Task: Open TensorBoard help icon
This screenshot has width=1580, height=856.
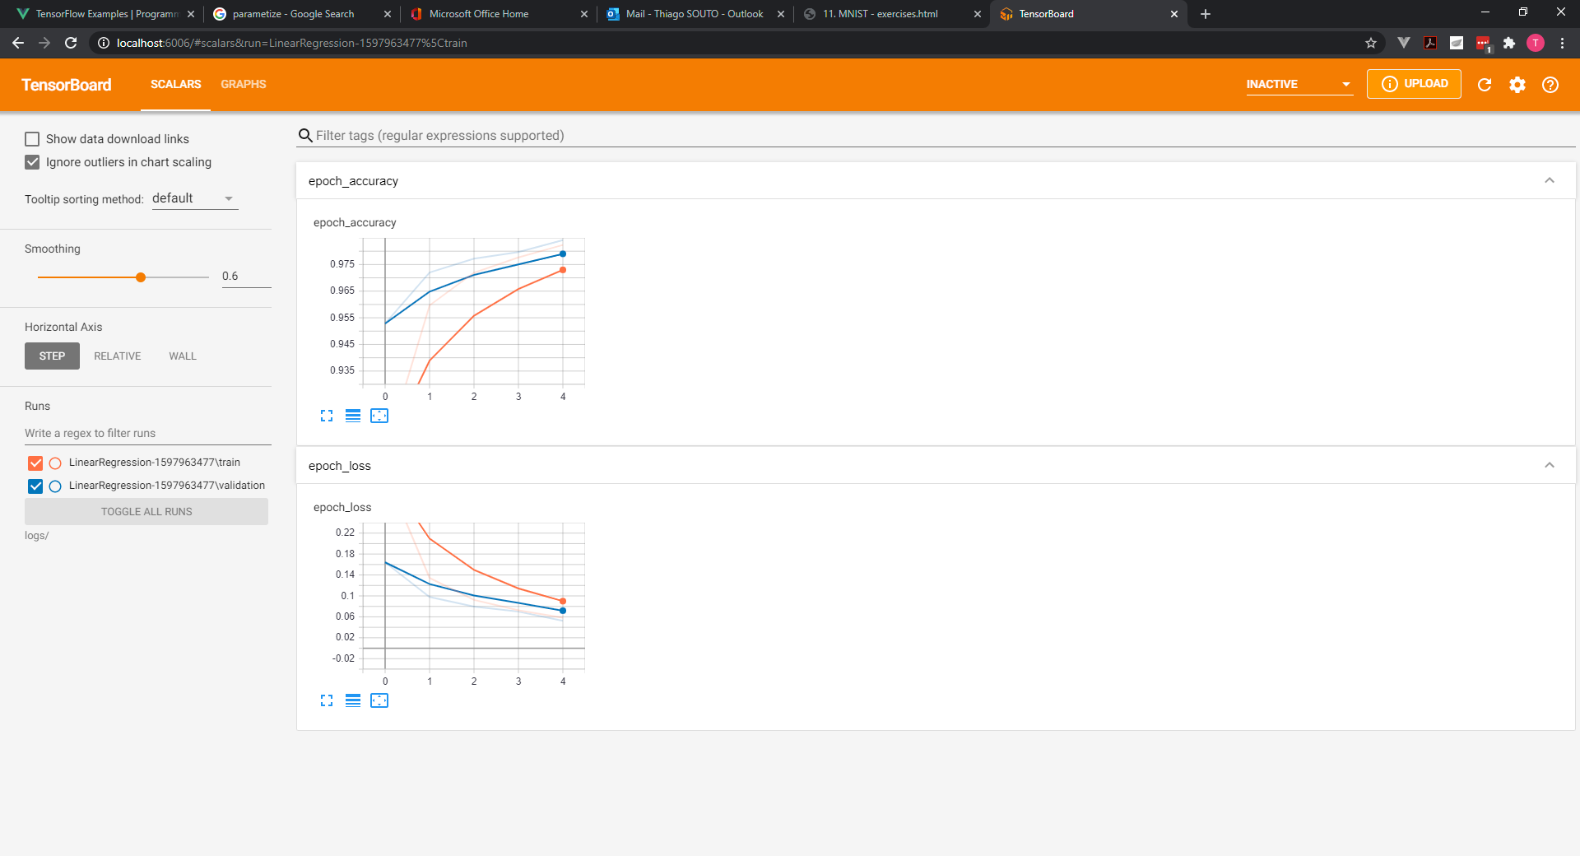Action: (1550, 85)
